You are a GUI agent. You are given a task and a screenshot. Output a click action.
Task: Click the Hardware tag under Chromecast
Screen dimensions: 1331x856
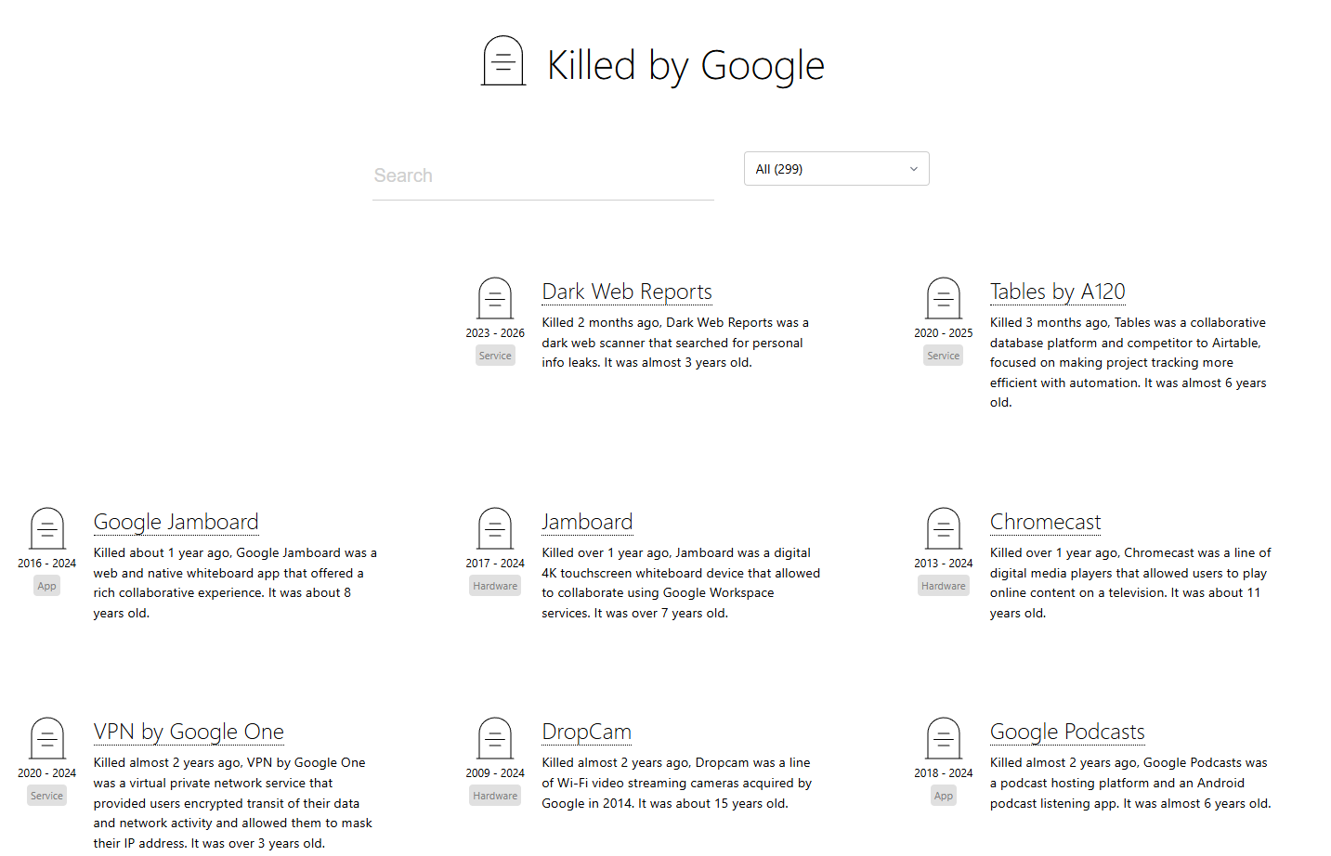(x=943, y=586)
